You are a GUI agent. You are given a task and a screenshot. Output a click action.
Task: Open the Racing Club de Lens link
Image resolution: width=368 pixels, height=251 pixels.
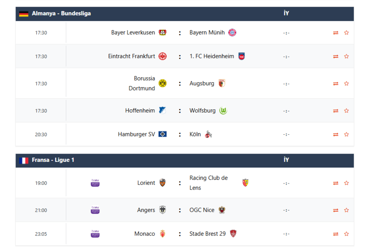point(208,183)
